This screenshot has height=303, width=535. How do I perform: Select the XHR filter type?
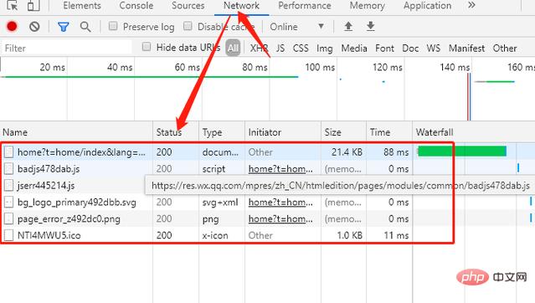pyautogui.click(x=259, y=48)
